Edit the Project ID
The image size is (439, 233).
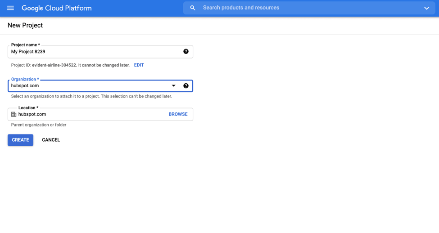coord(139,65)
